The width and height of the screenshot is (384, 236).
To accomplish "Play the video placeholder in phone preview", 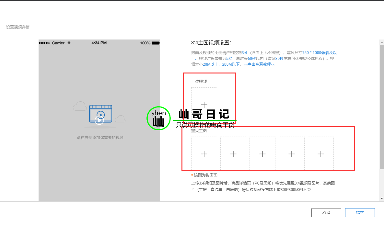I will (x=99, y=120).
